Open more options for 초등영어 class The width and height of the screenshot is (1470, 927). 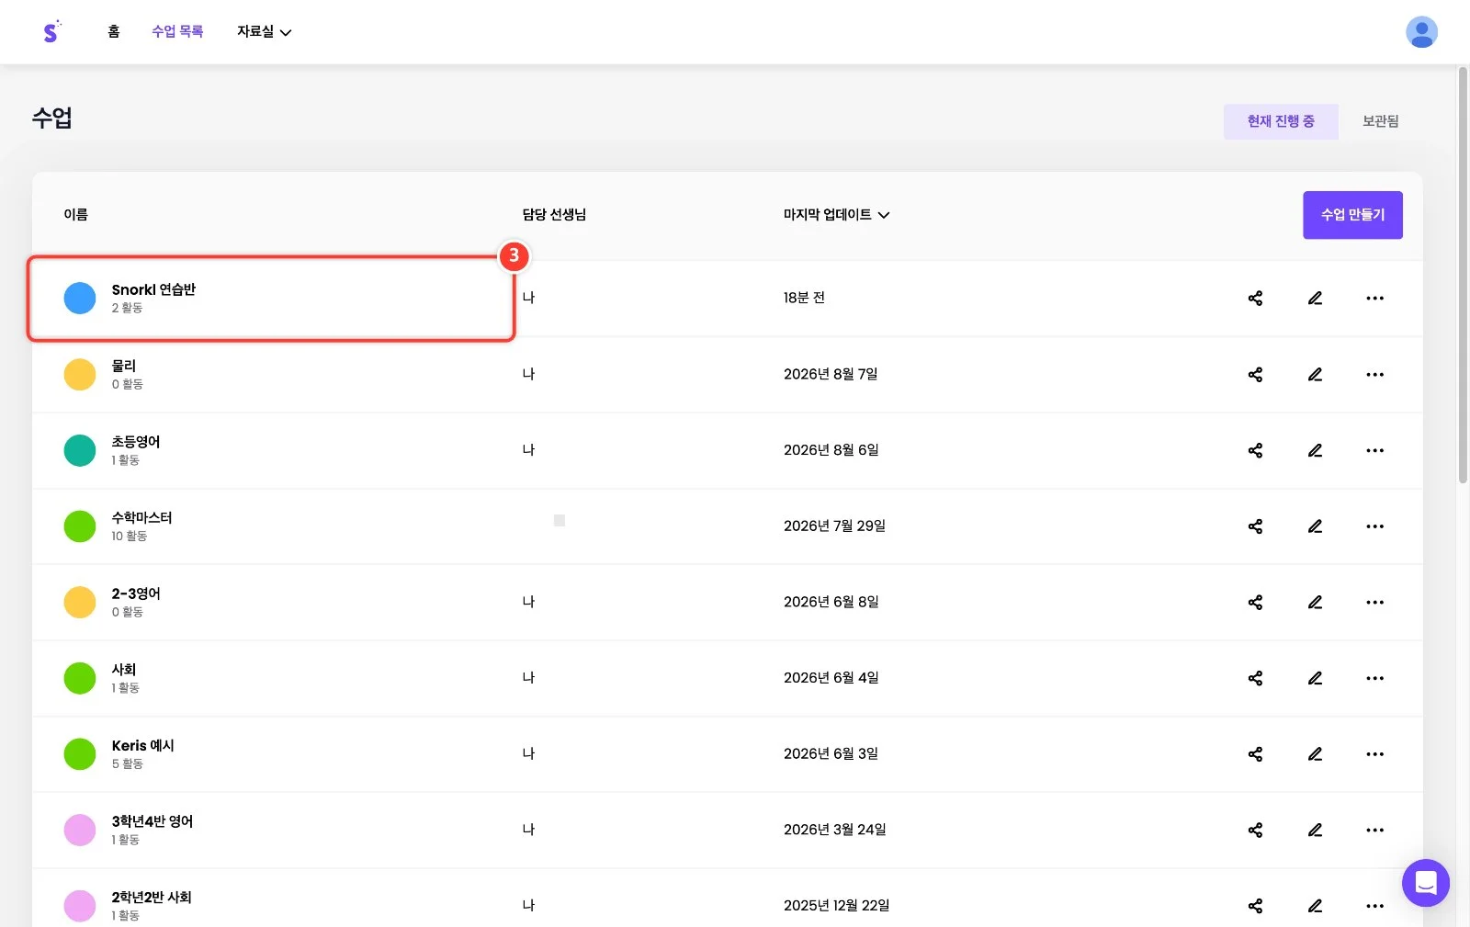click(1374, 450)
